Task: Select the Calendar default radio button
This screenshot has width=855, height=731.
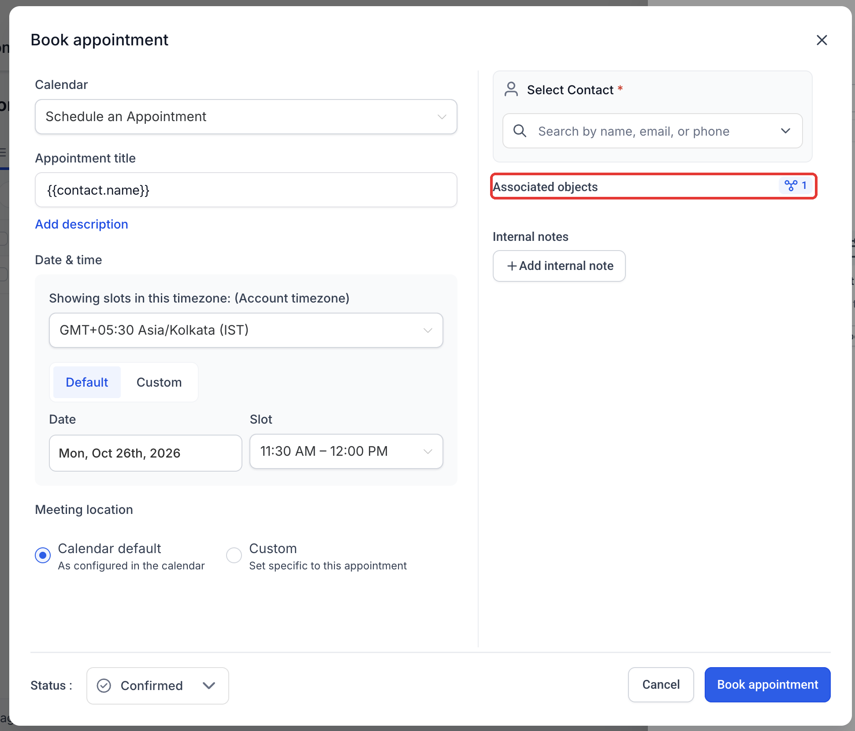Action: [x=43, y=555]
